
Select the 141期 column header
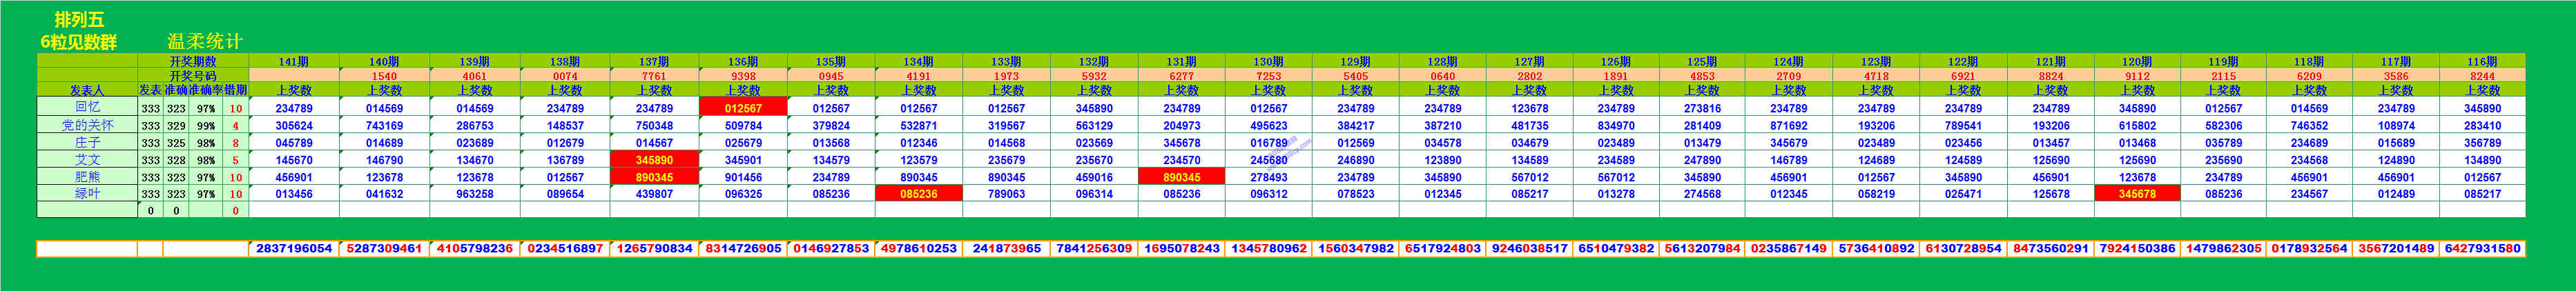293,62
